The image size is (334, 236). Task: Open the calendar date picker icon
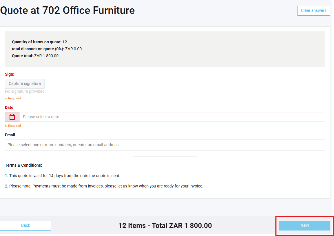coord(12,117)
